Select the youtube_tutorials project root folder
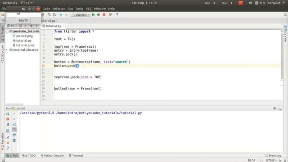Screen dimensions: 288x162 pos(25,31)
